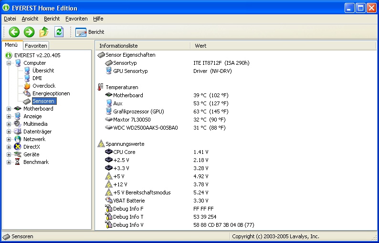Click the Motherboard board icon in the tree
The image size is (379, 243).
[18, 109]
